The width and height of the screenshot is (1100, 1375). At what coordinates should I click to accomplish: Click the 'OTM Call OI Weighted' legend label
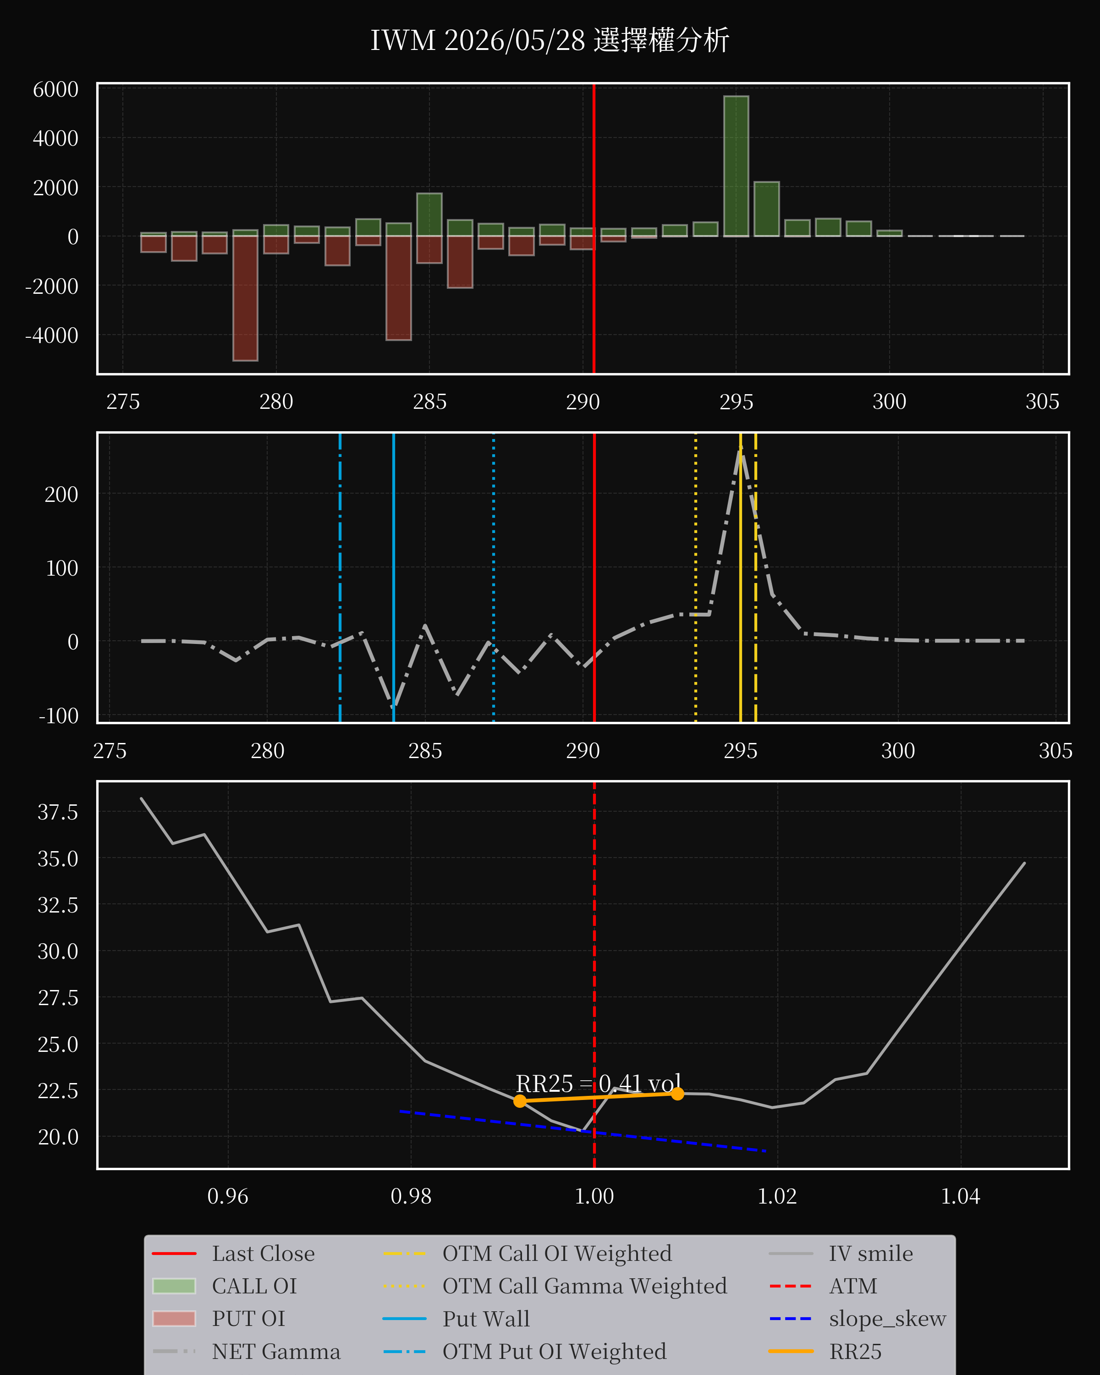pos(557,1253)
